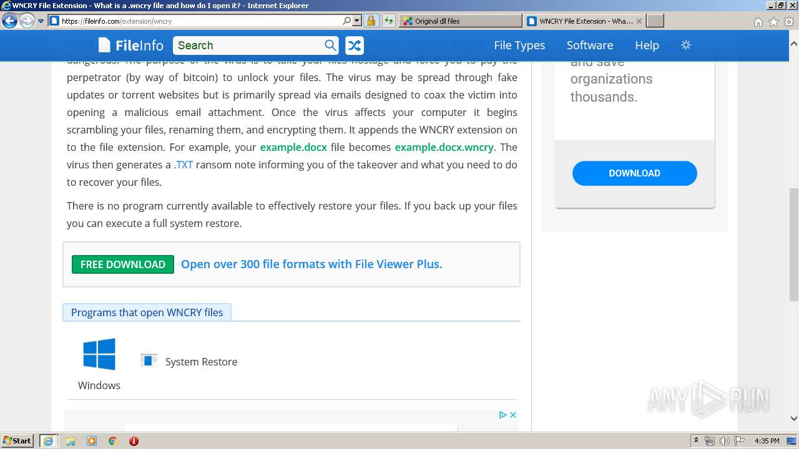Click green FREE DOWNLOAD button
Image resolution: width=799 pixels, height=449 pixels.
[123, 264]
